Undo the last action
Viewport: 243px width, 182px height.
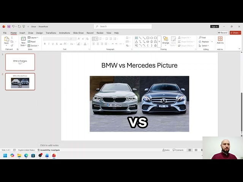(13, 27)
